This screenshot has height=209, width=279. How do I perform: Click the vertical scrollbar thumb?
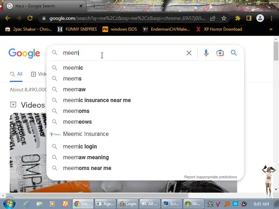tap(276, 51)
